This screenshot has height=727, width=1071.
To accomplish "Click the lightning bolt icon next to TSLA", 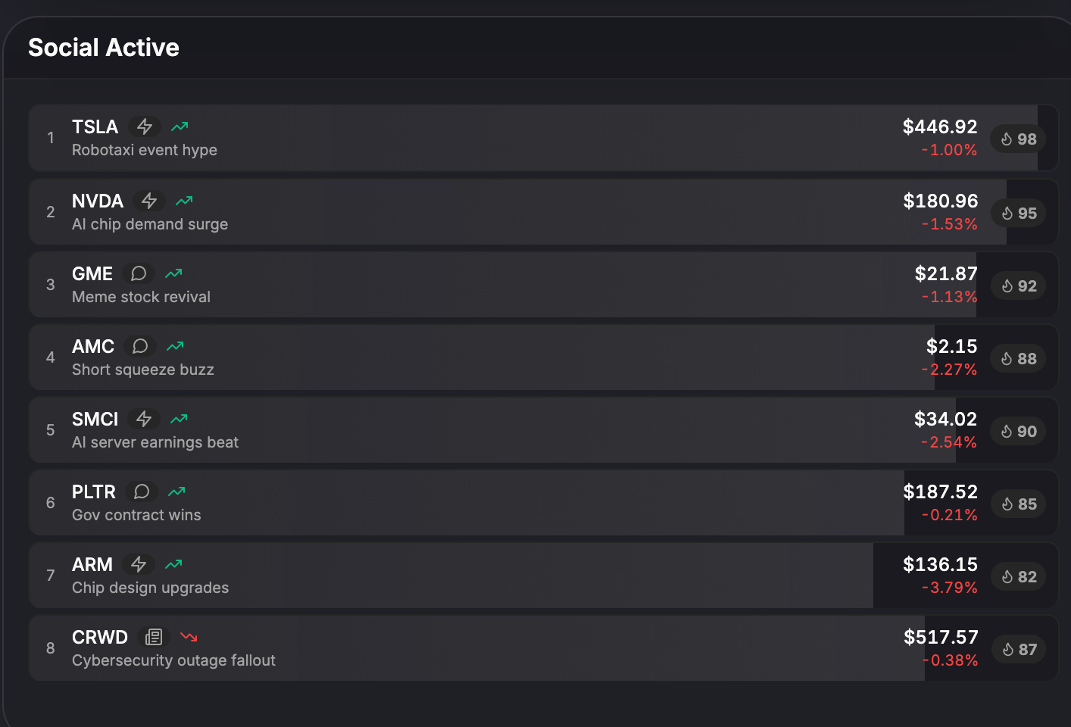I will 145,126.
